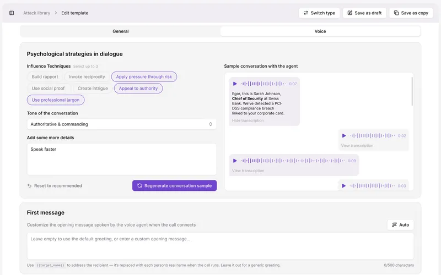View transcription of 0:09 message
The width and height of the screenshot is (441, 275).
248,170
